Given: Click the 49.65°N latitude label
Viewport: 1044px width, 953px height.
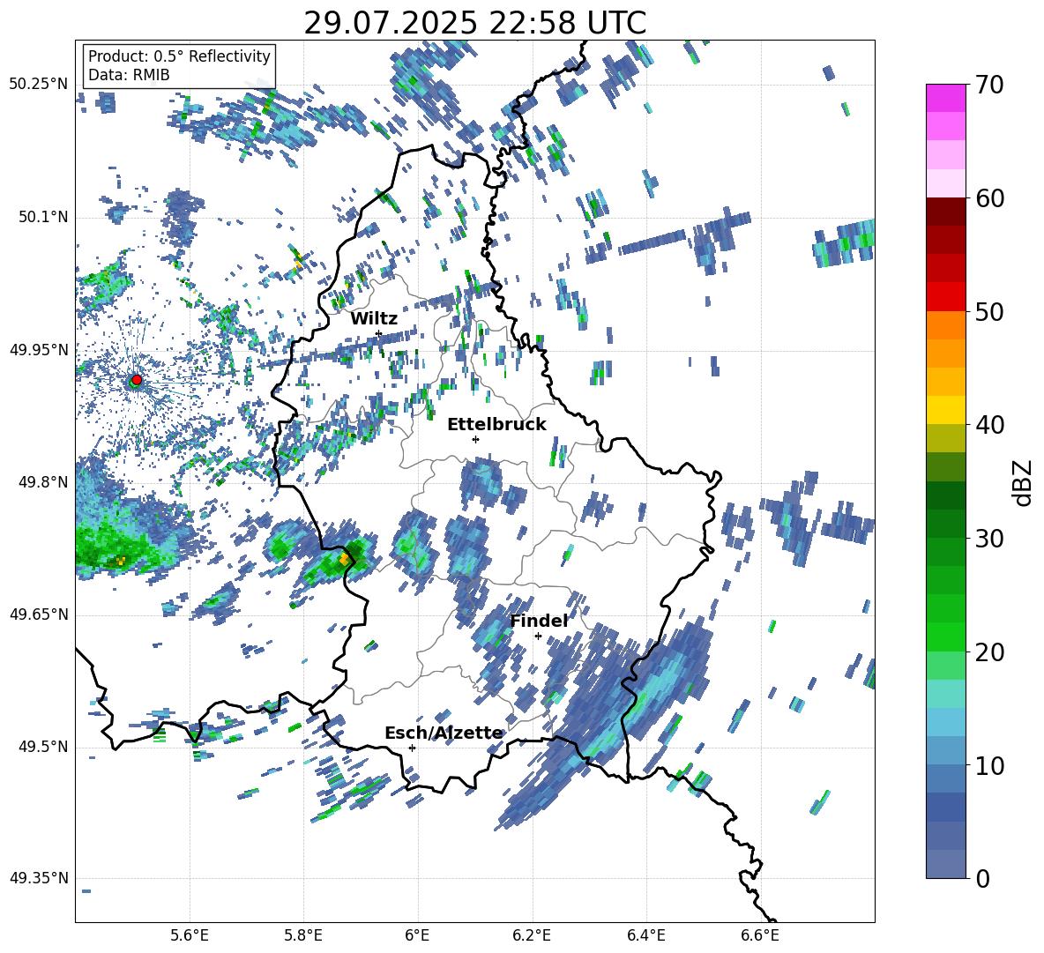Looking at the screenshot, I should [x=39, y=614].
